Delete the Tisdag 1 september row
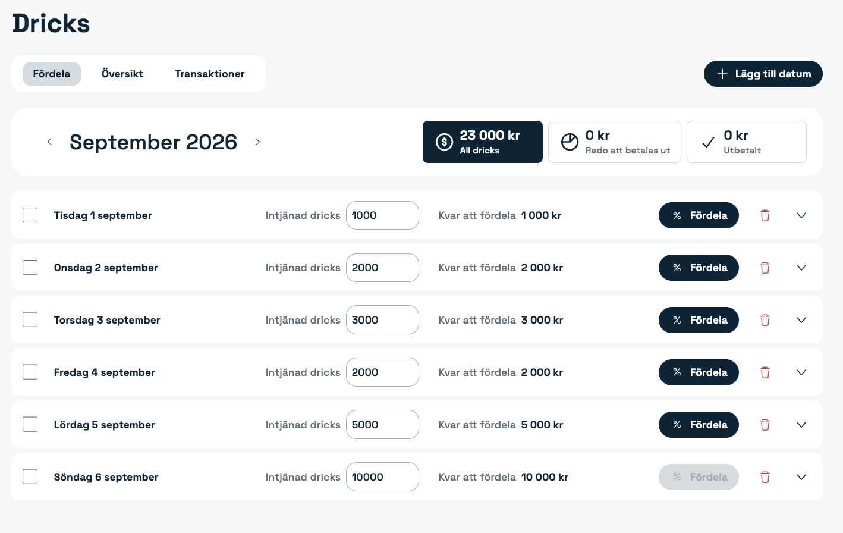This screenshot has width=843, height=533. click(765, 215)
